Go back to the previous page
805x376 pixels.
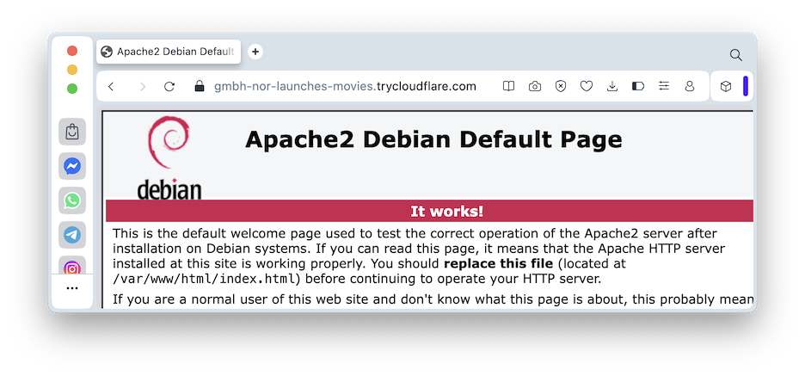(x=111, y=86)
